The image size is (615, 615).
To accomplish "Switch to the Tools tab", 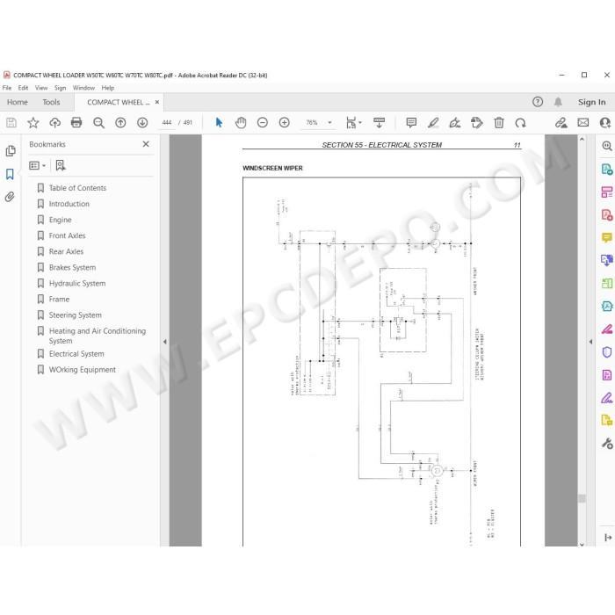I will [51, 102].
